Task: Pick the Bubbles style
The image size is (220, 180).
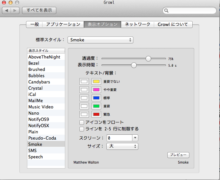Action: click(x=46, y=76)
